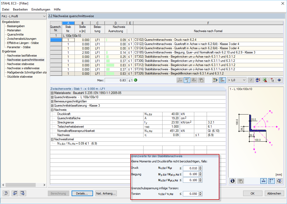Open the Bearbeiten menu
Image resolution: width=287 pixels, height=204 pixels.
[20, 9]
